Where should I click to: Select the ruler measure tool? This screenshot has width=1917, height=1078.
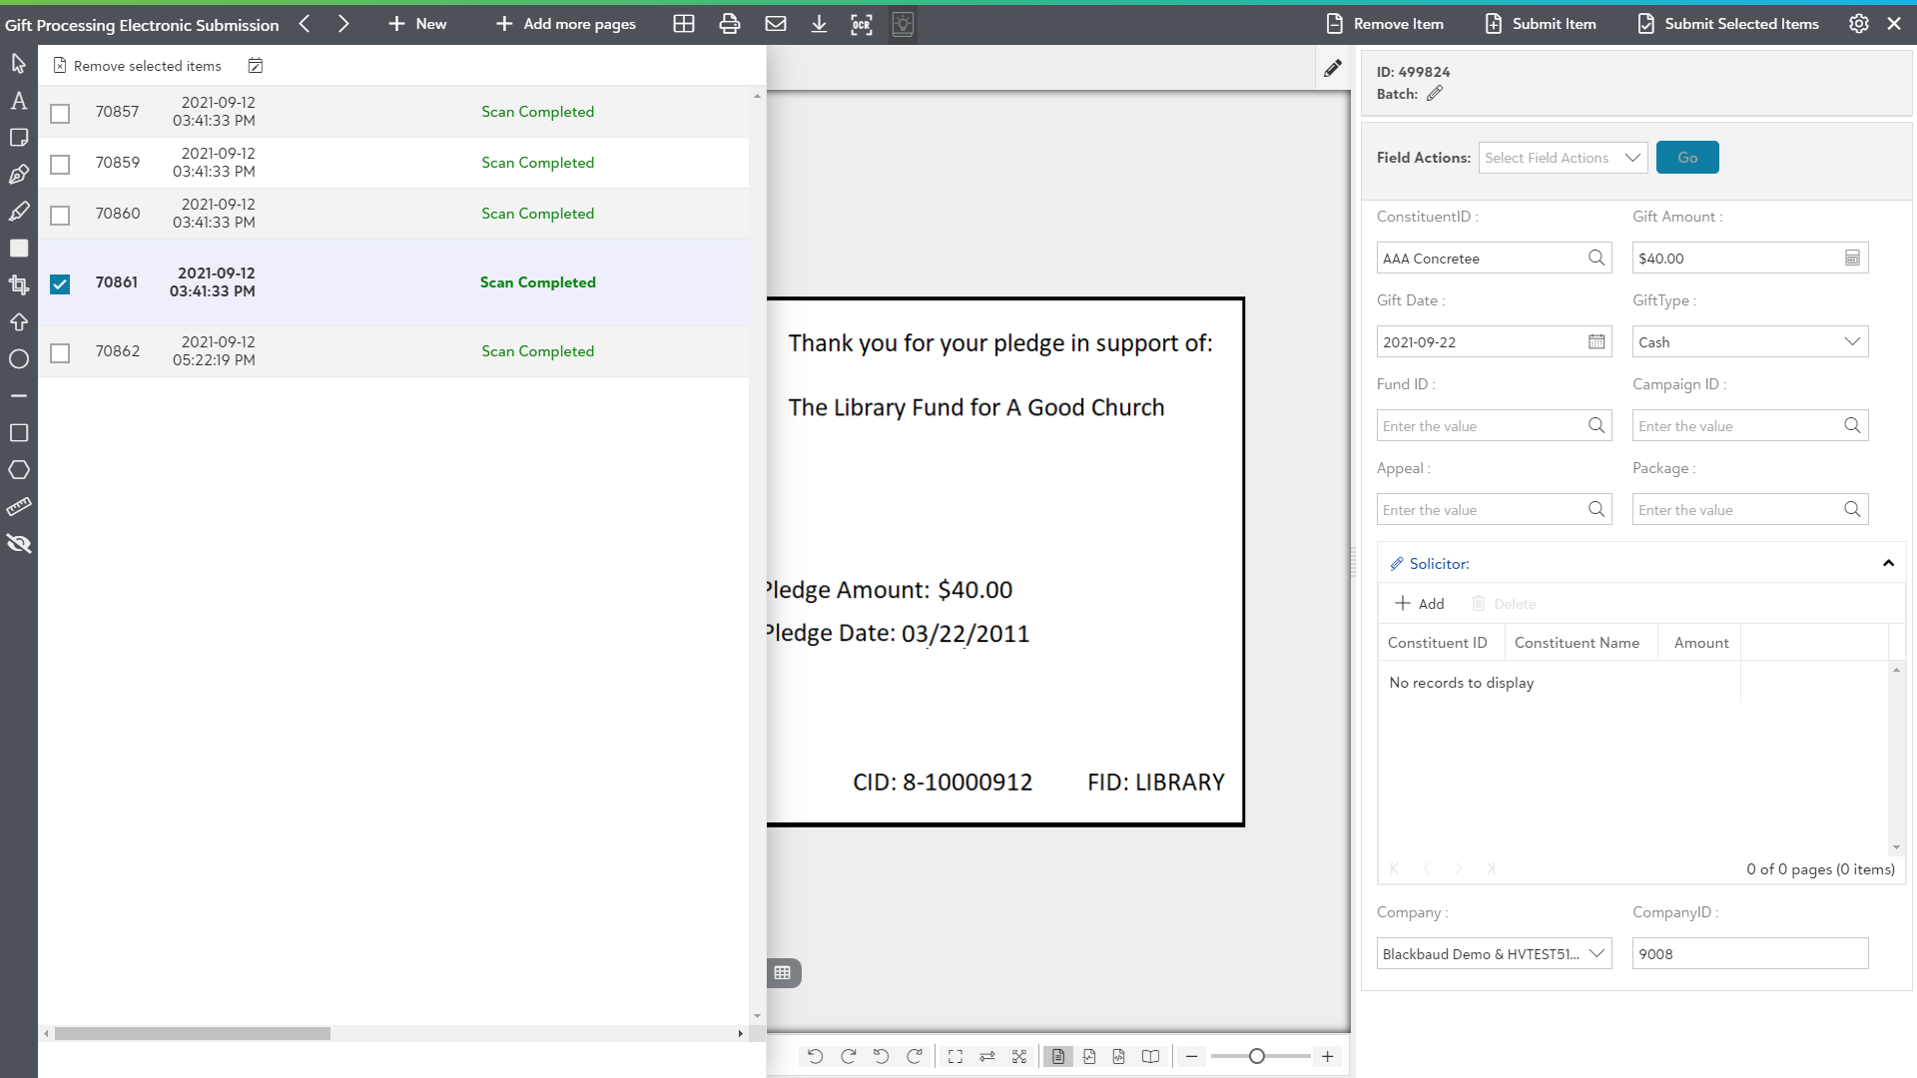click(18, 507)
